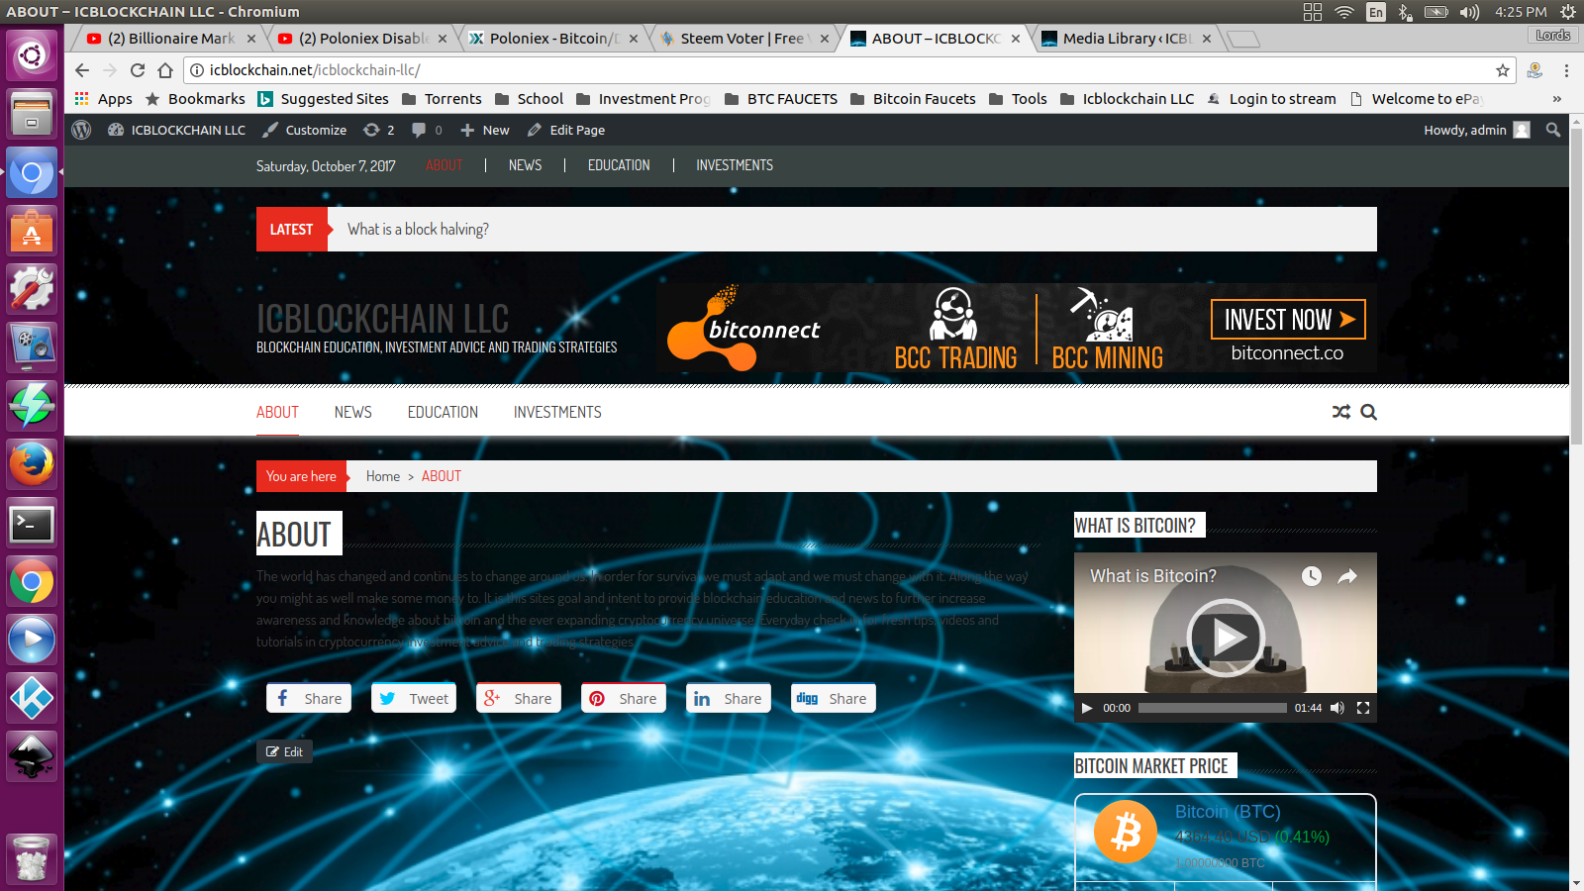
Task: Click the small play button in video controls
Action: click(1087, 708)
